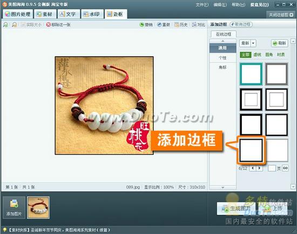Screen dimensions: 297x234
Task: Redo action with 重做
Action: click(164, 25)
